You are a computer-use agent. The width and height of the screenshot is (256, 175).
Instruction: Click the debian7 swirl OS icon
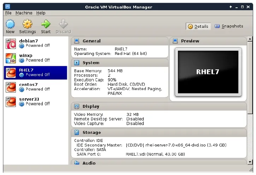point(11,44)
